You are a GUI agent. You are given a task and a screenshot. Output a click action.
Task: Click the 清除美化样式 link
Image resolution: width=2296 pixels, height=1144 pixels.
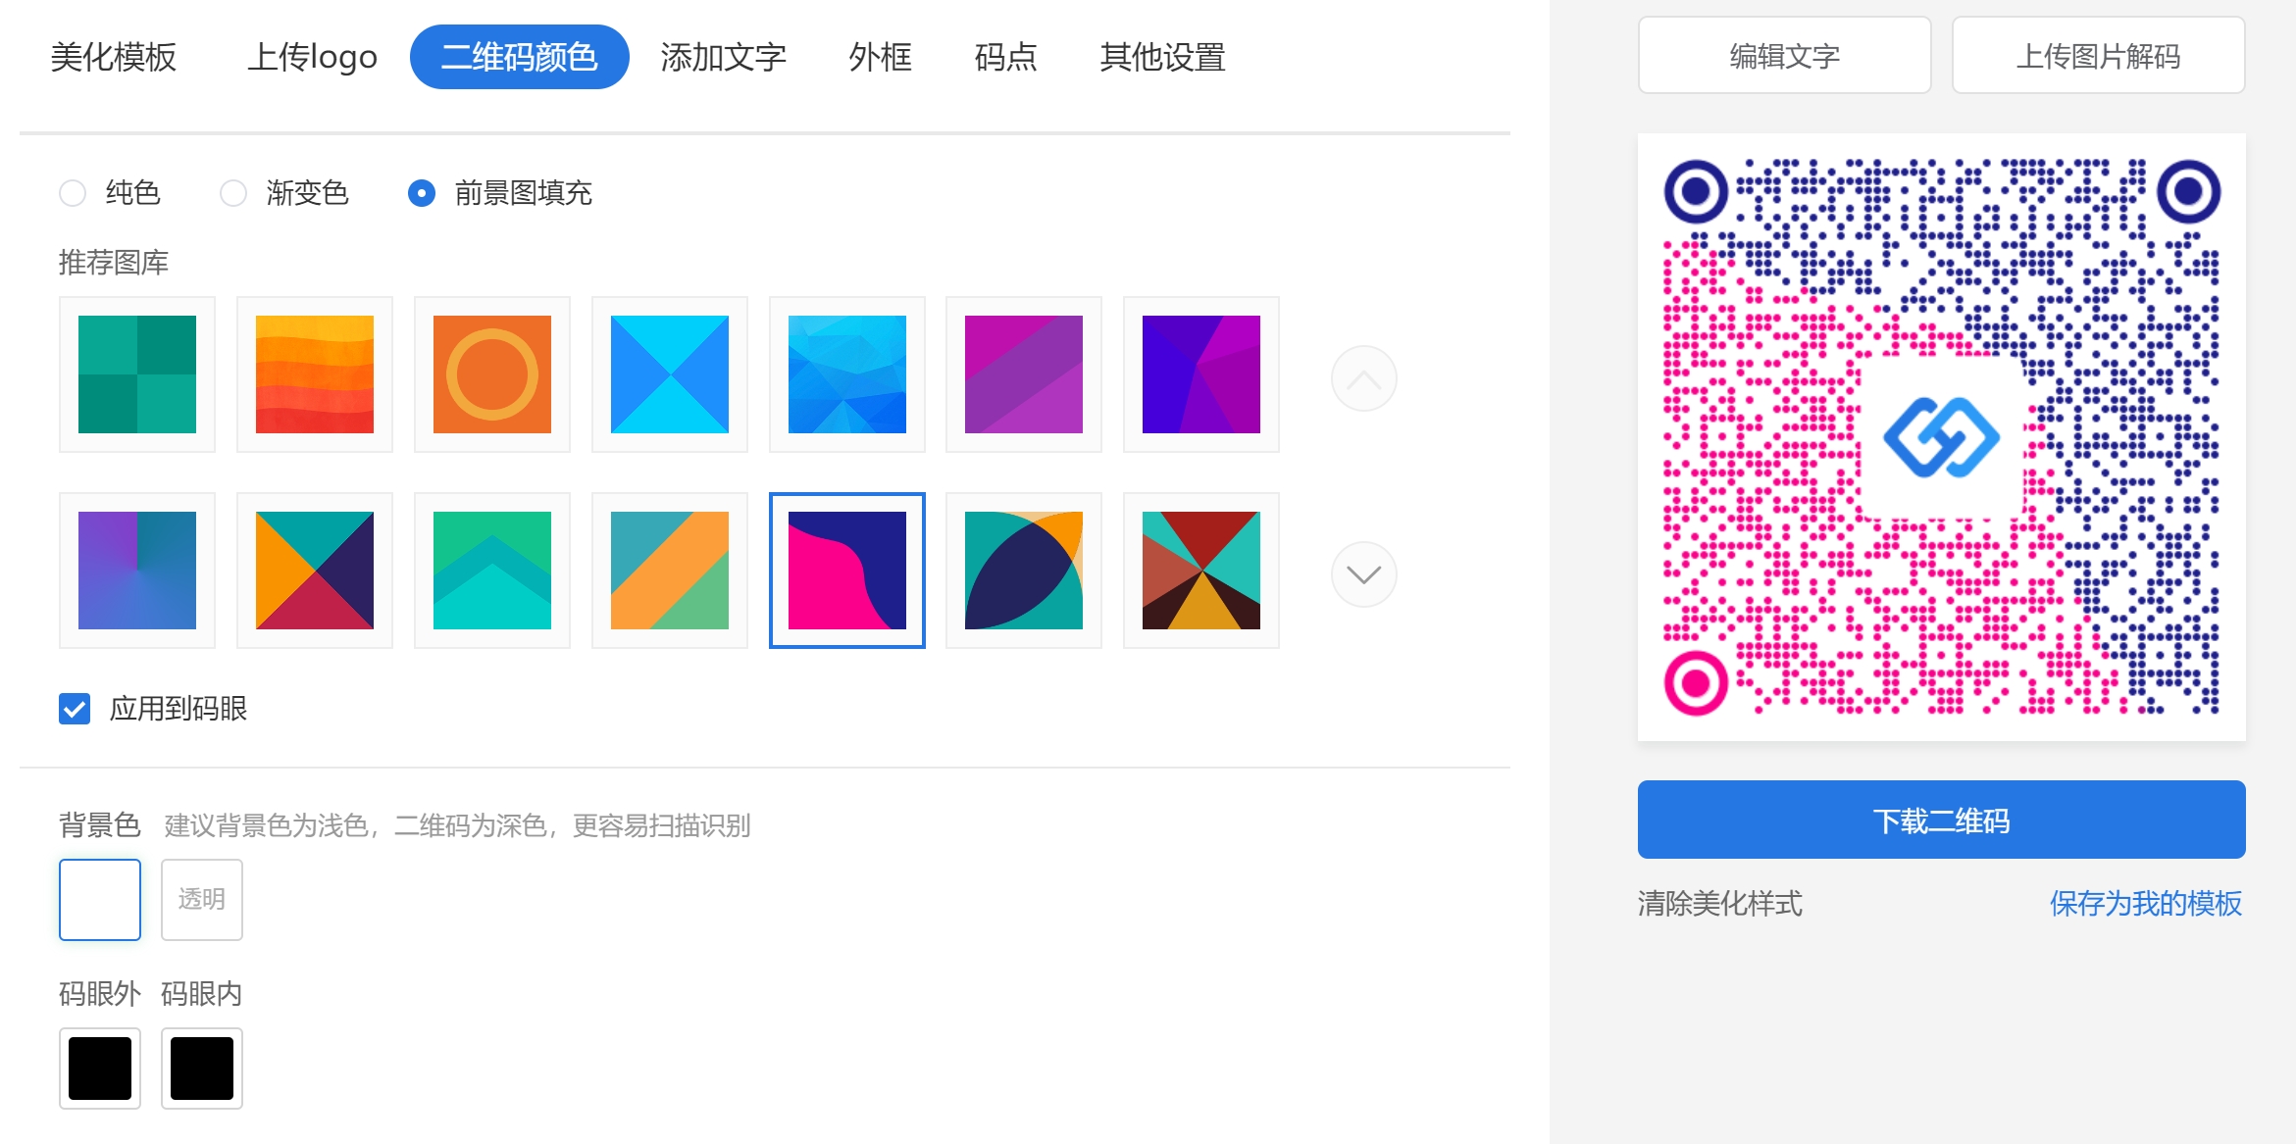tap(1720, 903)
